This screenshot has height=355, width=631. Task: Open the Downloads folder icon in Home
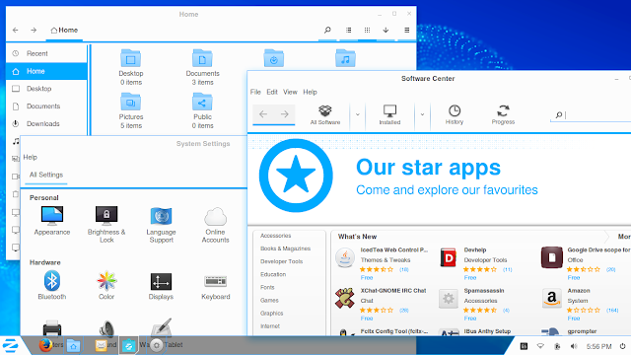tap(274, 59)
